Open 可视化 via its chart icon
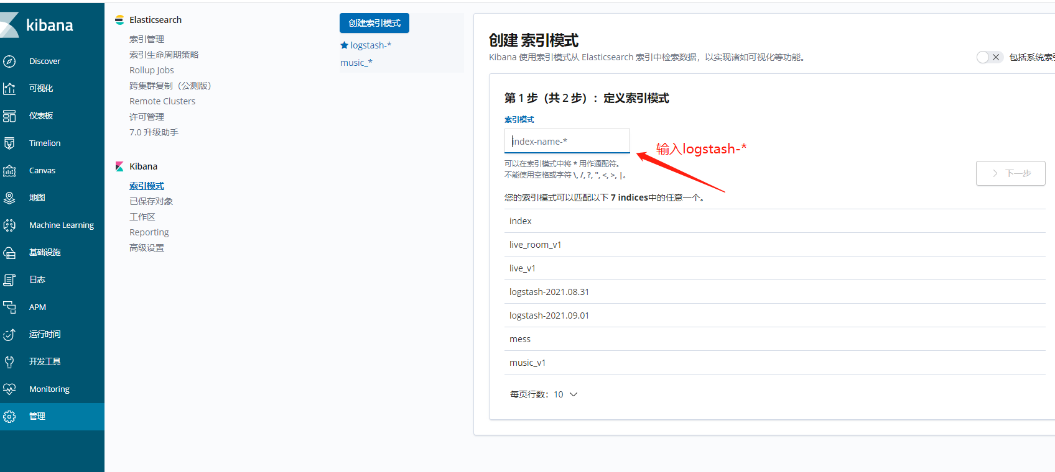Screen dimensions: 1055x472 tap(9, 88)
